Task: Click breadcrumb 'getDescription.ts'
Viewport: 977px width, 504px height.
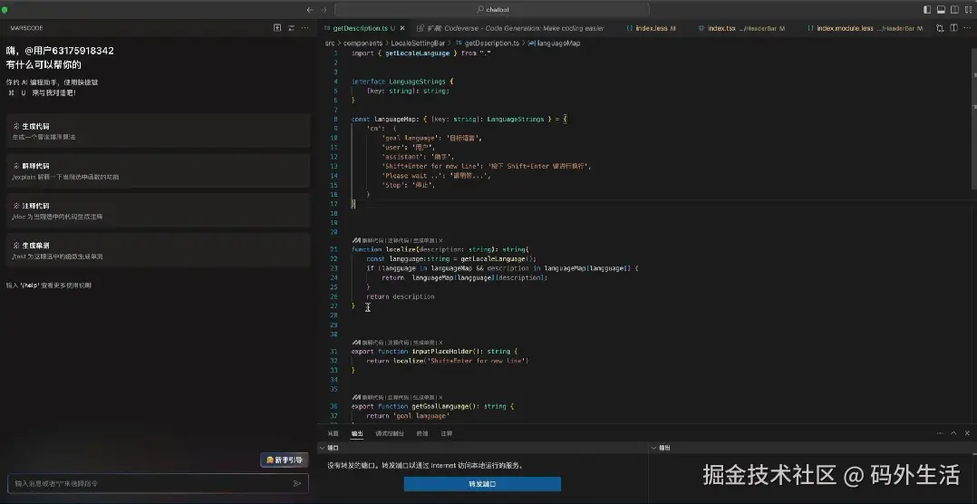Action: pos(491,43)
